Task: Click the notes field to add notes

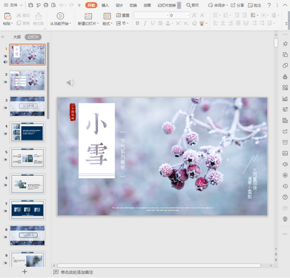Action: [77, 272]
